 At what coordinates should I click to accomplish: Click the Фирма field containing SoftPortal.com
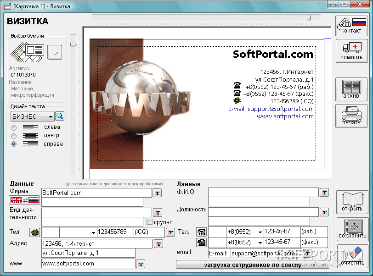click(96, 193)
